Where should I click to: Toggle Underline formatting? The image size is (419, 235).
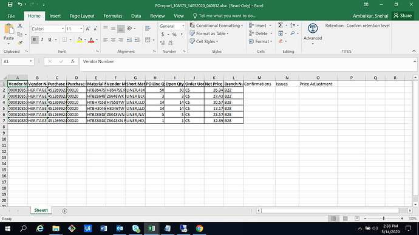(x=50, y=40)
